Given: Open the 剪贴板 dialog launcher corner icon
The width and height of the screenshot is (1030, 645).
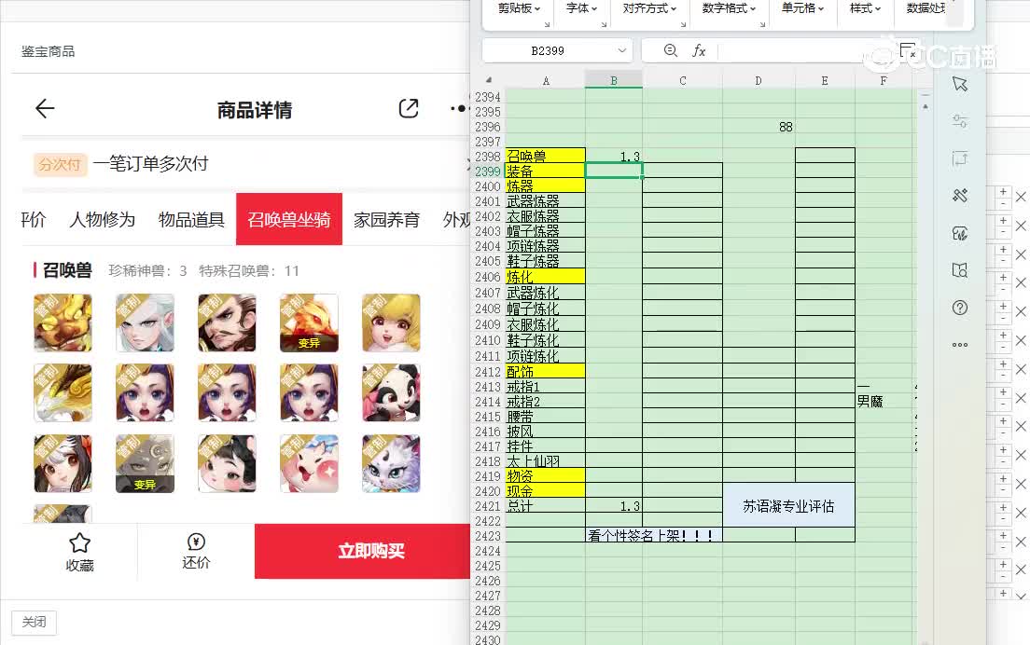Looking at the screenshot, I should tap(547, 24).
